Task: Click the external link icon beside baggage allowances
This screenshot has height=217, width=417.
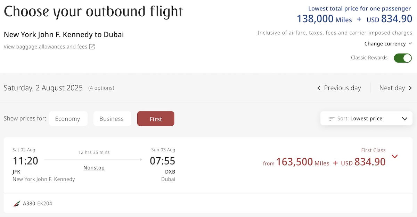Action: point(92,47)
